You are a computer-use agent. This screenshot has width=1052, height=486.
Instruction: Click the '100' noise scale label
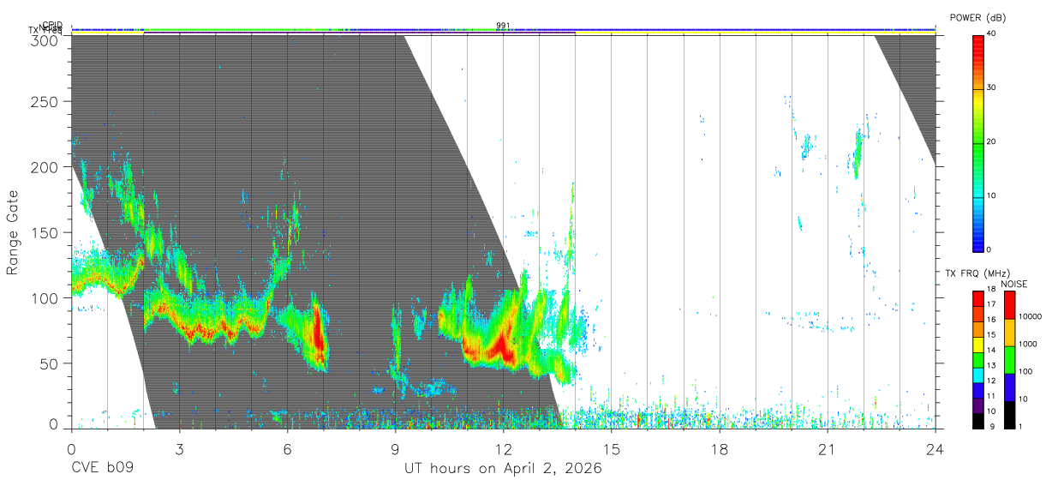click(x=1025, y=372)
